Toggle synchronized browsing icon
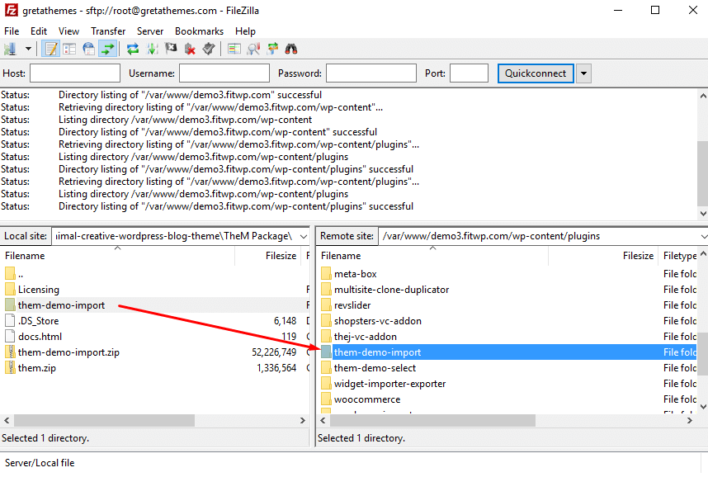The width and height of the screenshot is (708, 477). coord(272,49)
